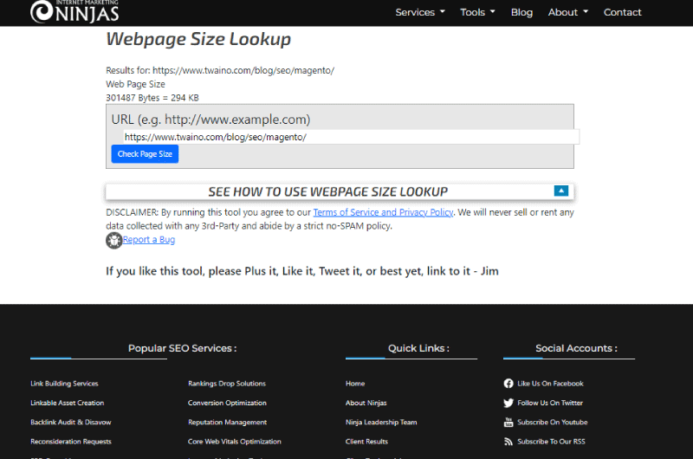Viewport: 693px width, 459px height.
Task: Click the Report a Bug link
Action: click(149, 239)
